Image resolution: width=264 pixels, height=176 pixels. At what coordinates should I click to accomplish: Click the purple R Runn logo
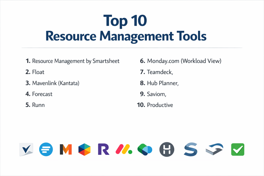click(x=104, y=149)
